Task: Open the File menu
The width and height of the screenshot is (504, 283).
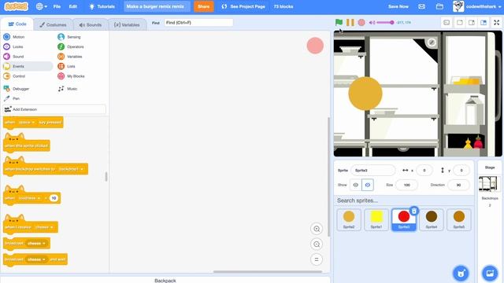Action: [x=57, y=6]
